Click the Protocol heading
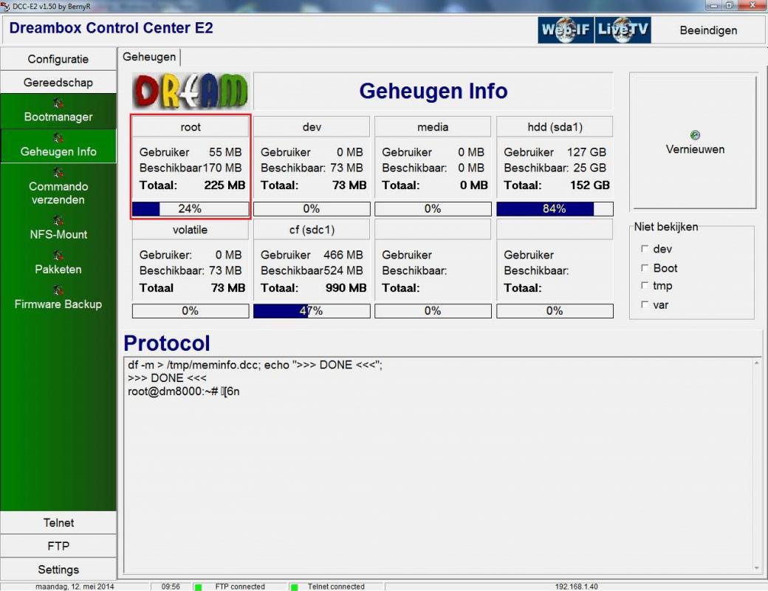768x591 pixels. click(x=167, y=343)
